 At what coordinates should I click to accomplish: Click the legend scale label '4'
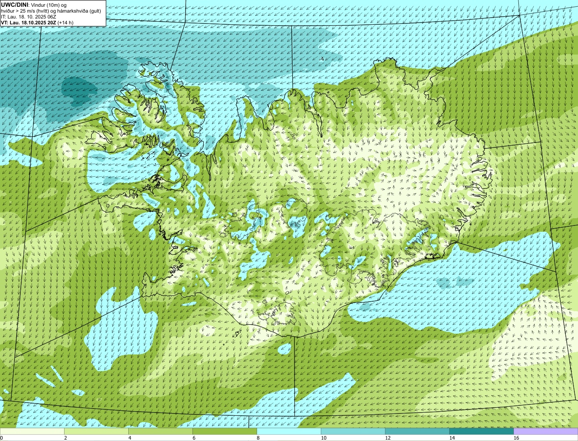point(130,438)
